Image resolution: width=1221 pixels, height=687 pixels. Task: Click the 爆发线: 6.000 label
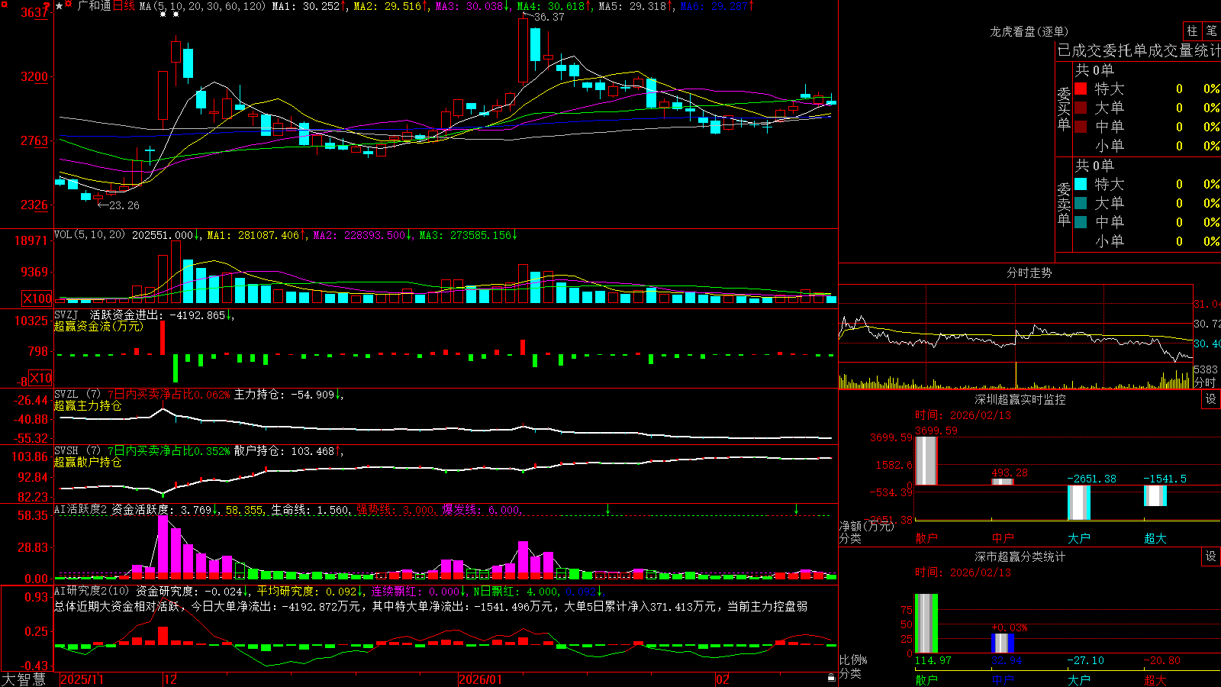pyautogui.click(x=481, y=510)
